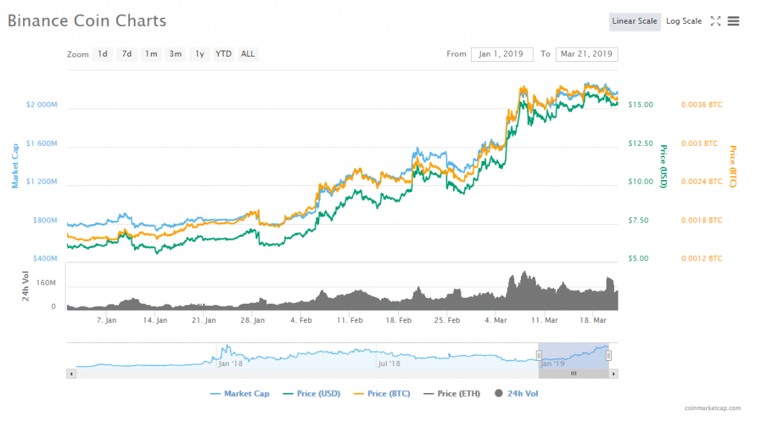Click the coinmarketcap.com credit link
This screenshot has width=762, height=422.
(712, 409)
